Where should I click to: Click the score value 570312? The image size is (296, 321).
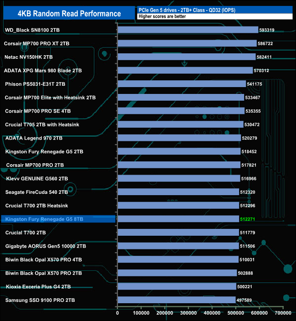261,71
